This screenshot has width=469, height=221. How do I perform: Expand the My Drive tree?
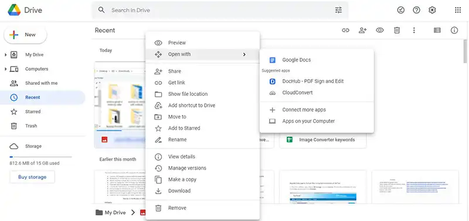pyautogui.click(x=5, y=55)
